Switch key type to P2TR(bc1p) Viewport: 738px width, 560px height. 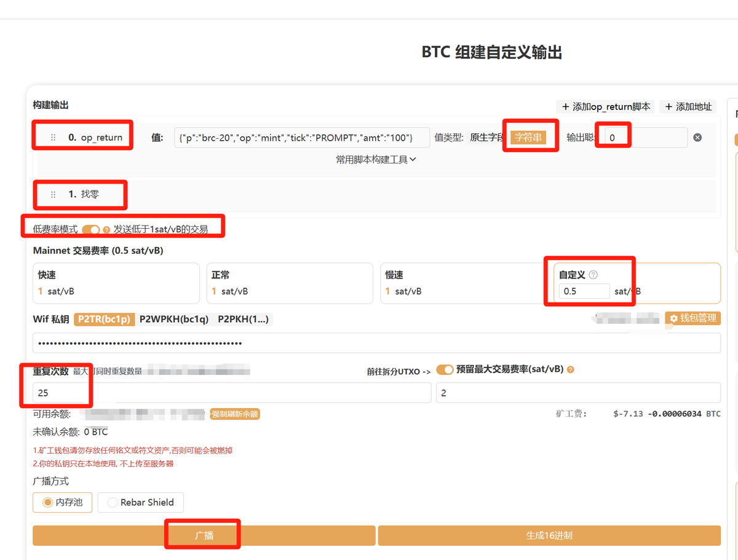click(x=103, y=319)
